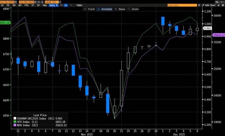Image resolution: width=225 pixels, height=136 pixels.
Task: Click legend value 6852.18
Action: point(60,122)
